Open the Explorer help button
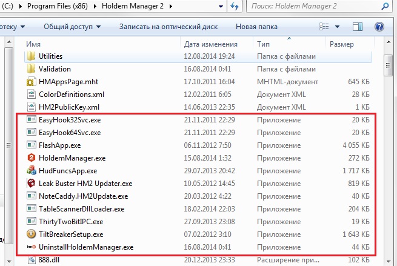The height and width of the screenshot is (266, 397). point(379,27)
